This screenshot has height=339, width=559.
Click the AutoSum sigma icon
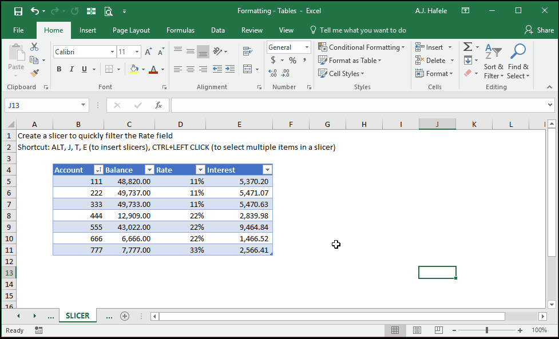pos(467,47)
